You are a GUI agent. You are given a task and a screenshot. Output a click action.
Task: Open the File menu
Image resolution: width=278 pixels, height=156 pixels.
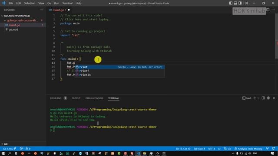click(x=11, y=3)
